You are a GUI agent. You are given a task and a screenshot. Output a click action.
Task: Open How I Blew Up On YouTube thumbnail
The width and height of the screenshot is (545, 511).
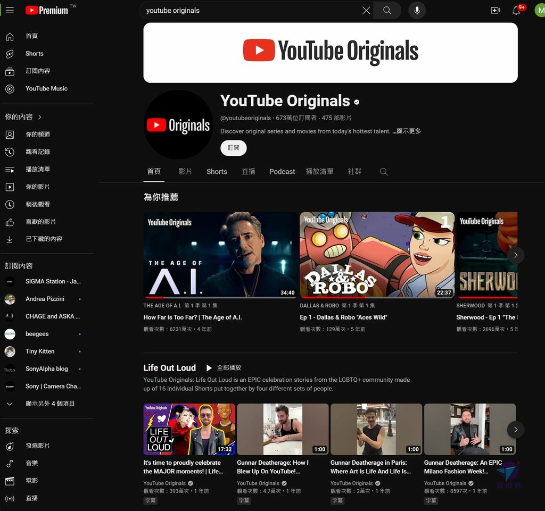coord(283,429)
